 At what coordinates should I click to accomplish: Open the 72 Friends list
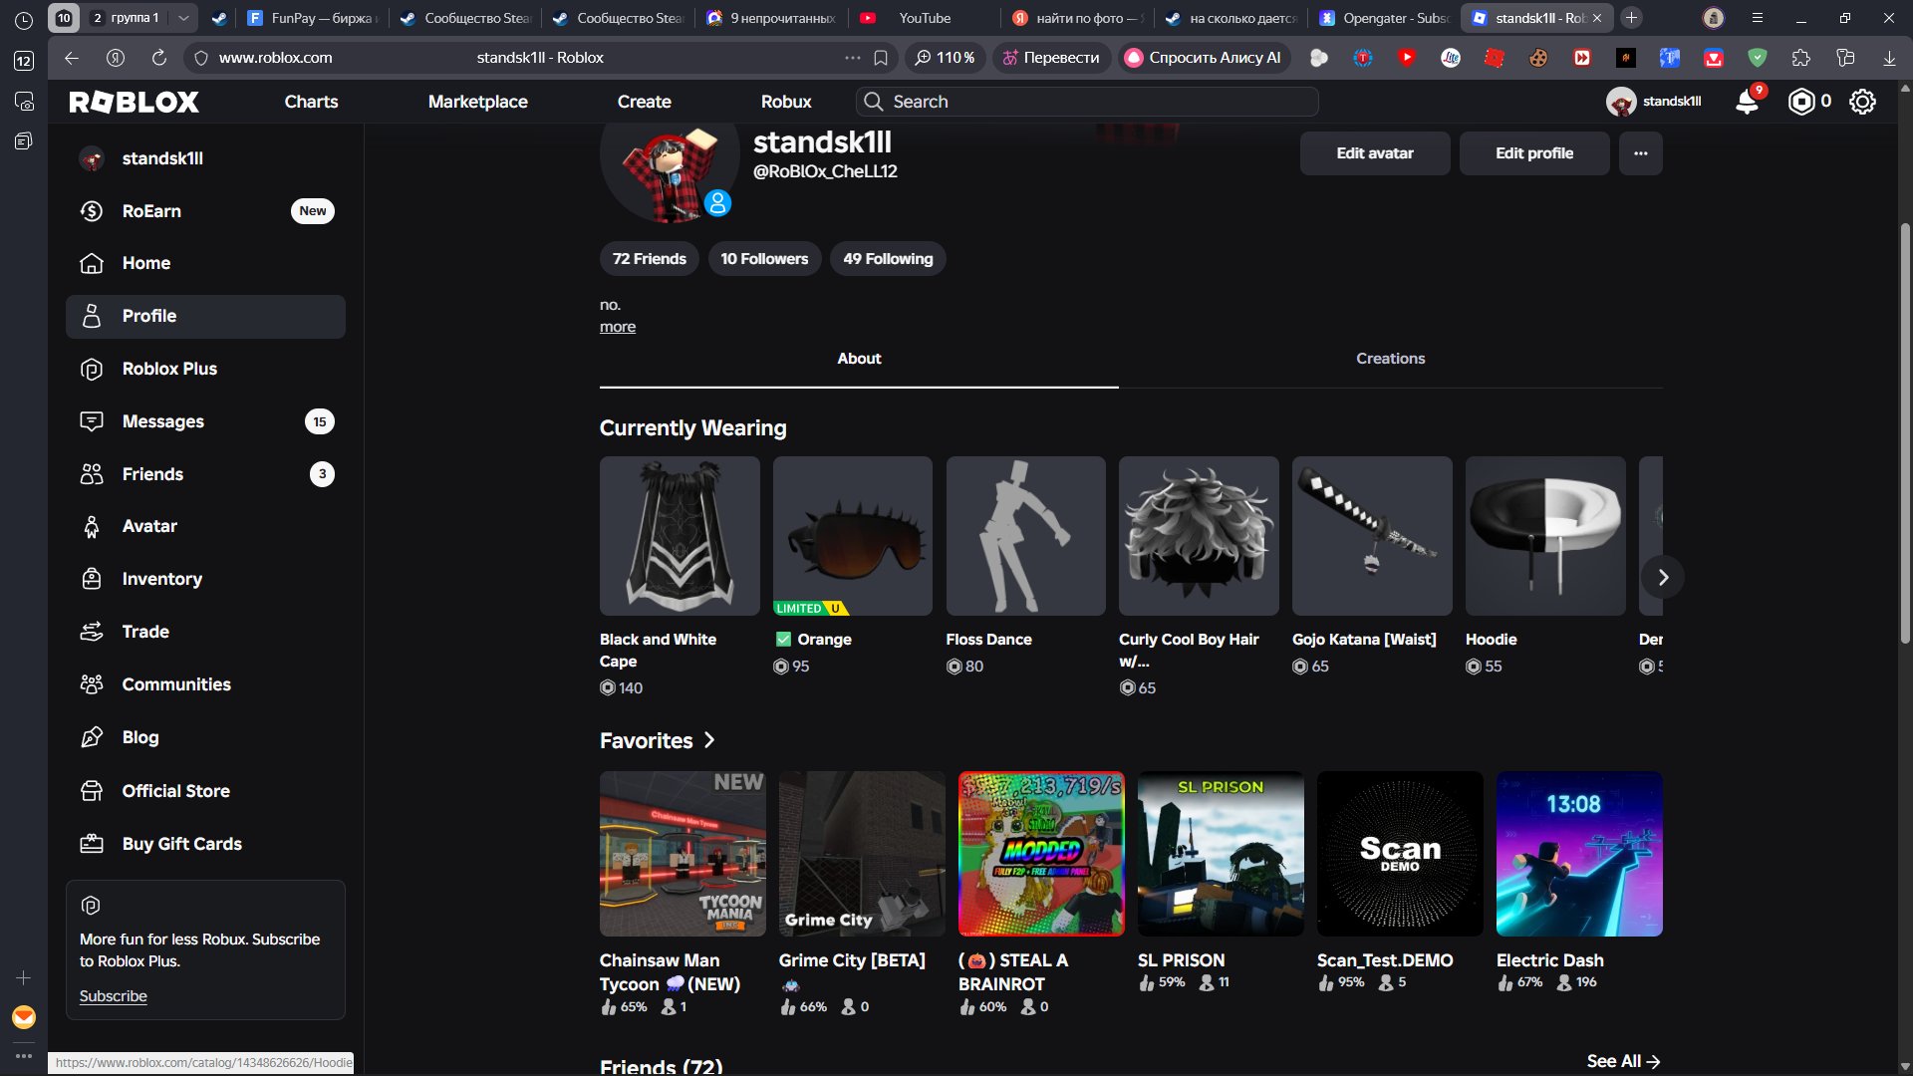650,259
